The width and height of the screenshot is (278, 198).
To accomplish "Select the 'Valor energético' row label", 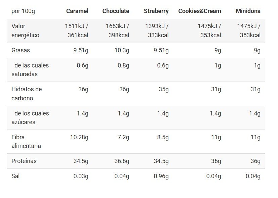I will [x=25, y=31].
